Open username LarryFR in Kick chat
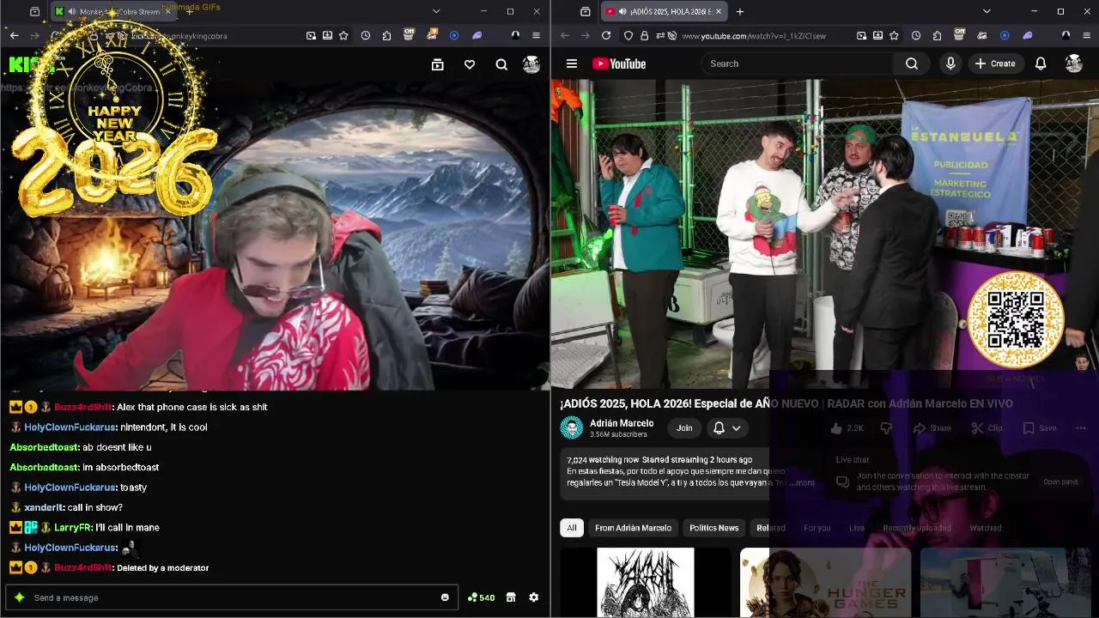Image resolution: width=1099 pixels, height=618 pixels. 72,528
